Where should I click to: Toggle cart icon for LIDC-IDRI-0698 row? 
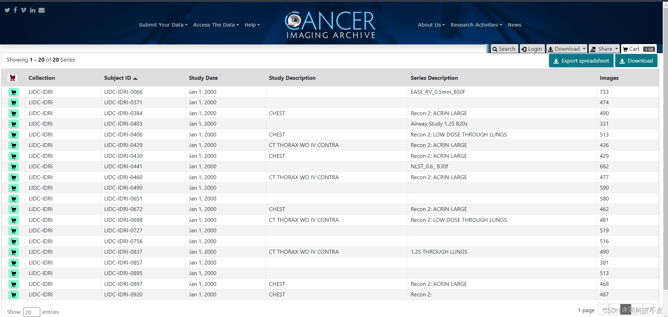[14, 220]
